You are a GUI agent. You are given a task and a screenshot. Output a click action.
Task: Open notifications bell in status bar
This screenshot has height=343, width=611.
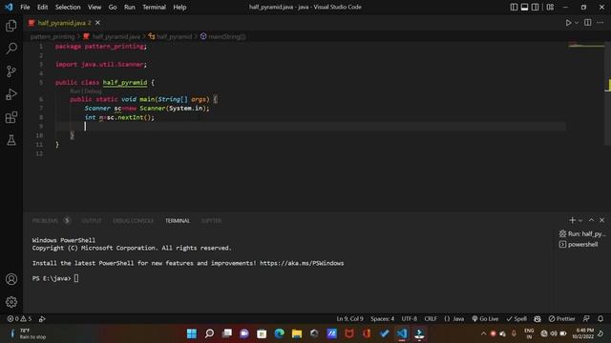pyautogui.click(x=600, y=319)
